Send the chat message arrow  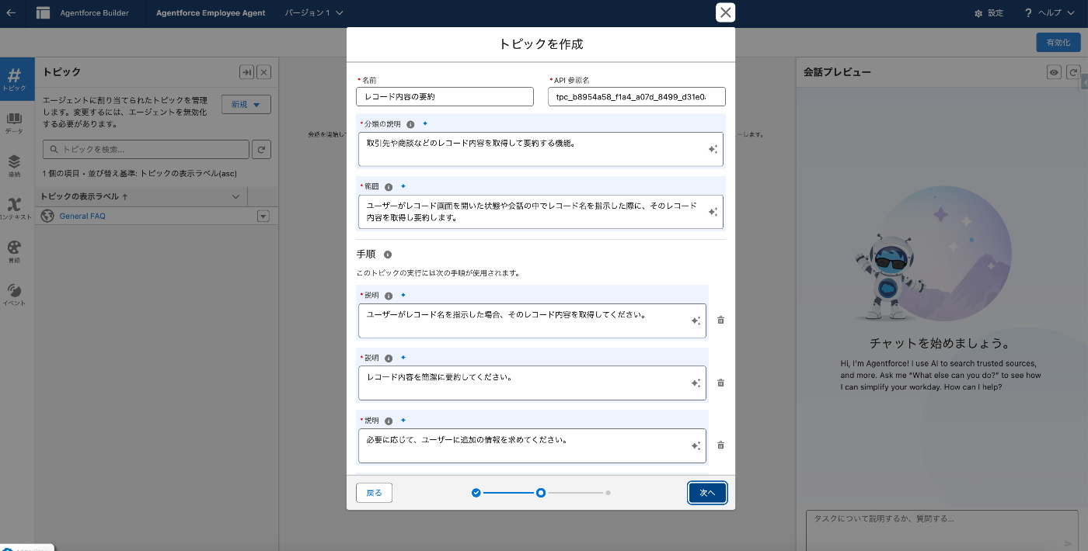pyautogui.click(x=1068, y=544)
